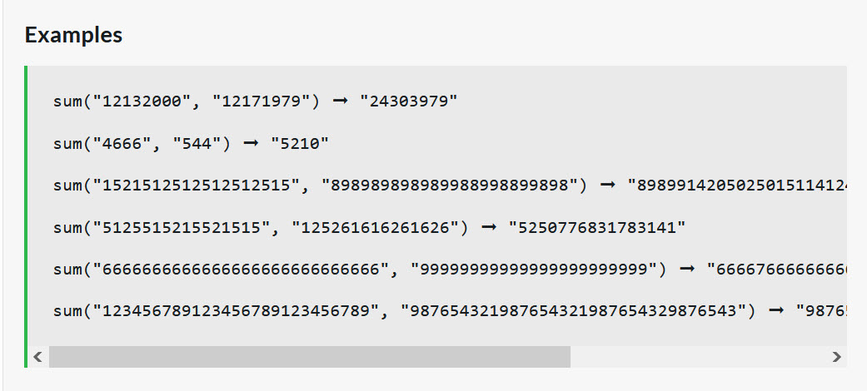Click the arrow symbol in the first example
This screenshot has width=867, height=391.
(x=340, y=101)
